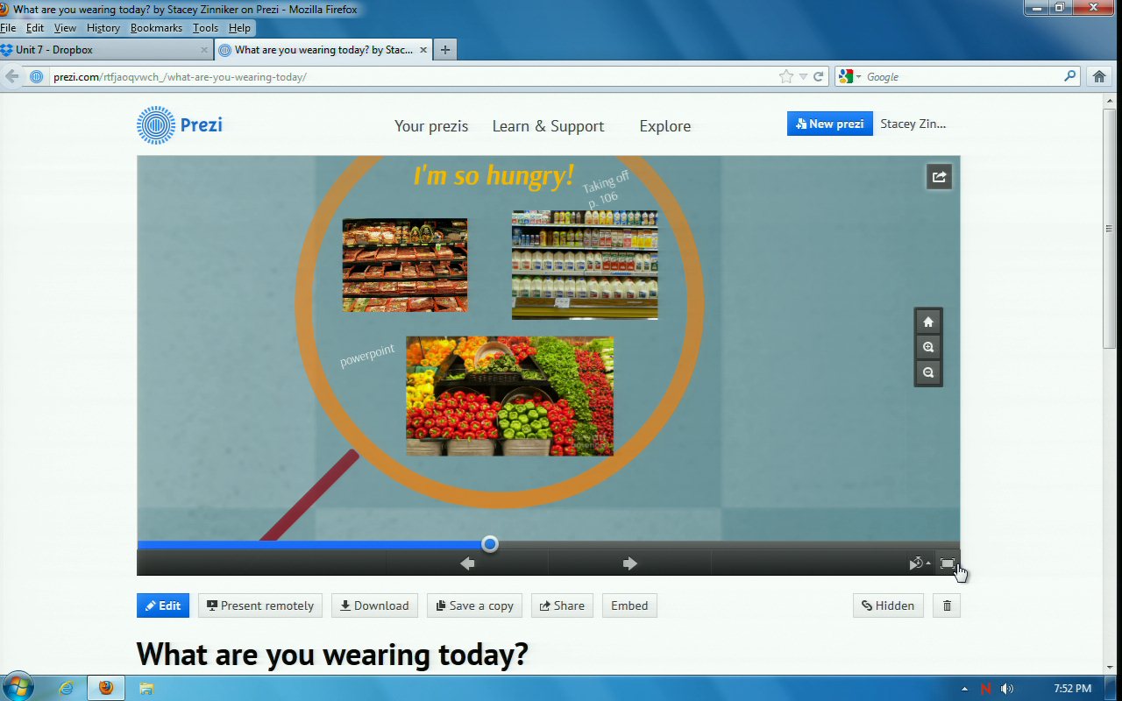This screenshot has width=1122, height=701.
Task: Advance to the next prezi step
Action: pos(629,563)
